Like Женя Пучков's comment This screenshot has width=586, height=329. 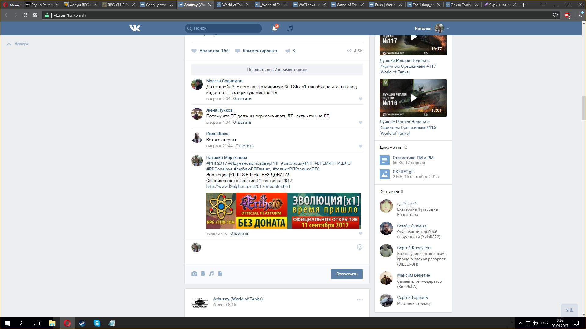361,123
